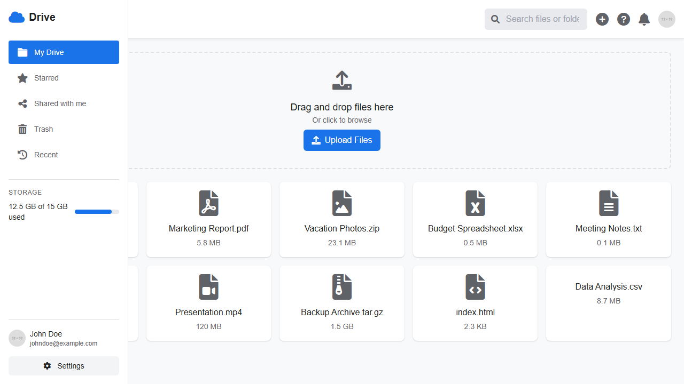Check notifications via the bell icon

point(644,19)
